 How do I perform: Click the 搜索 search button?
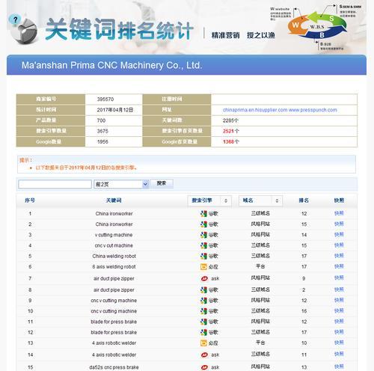pyautogui.click(x=162, y=183)
